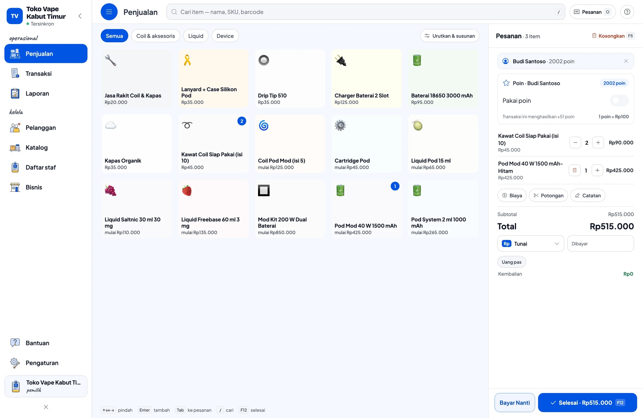Open Bantuan help page
Viewport: 643px width, 418px height.
click(x=46, y=343)
